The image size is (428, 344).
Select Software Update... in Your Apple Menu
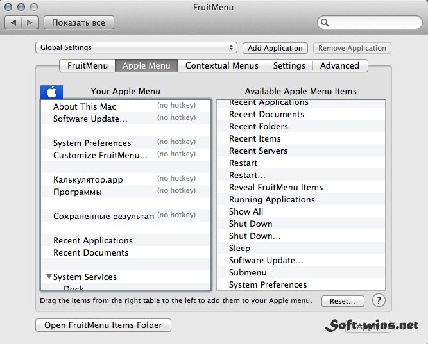tap(126, 119)
